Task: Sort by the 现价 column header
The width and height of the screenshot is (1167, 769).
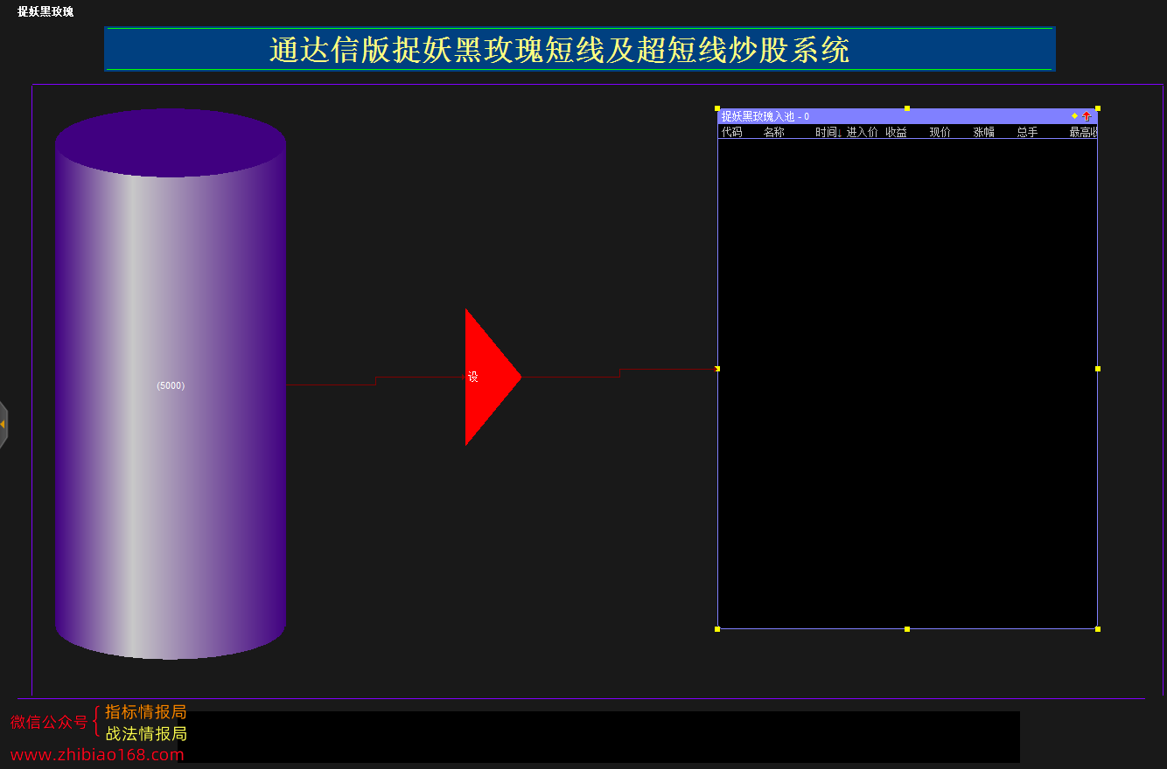Action: (x=940, y=132)
